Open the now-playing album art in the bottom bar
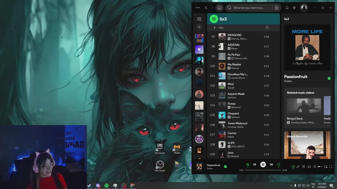The height and width of the screenshot is (189, 337). (x=199, y=166)
